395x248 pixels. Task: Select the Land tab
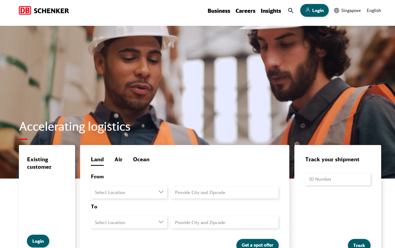click(x=97, y=159)
